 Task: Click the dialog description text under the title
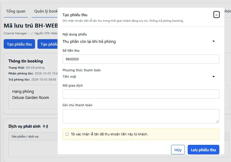(123, 21)
